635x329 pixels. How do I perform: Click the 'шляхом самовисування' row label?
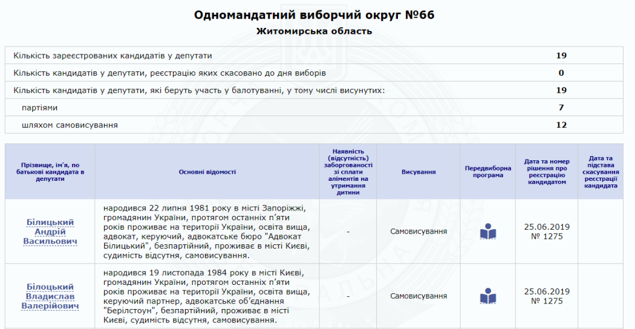coord(70,125)
